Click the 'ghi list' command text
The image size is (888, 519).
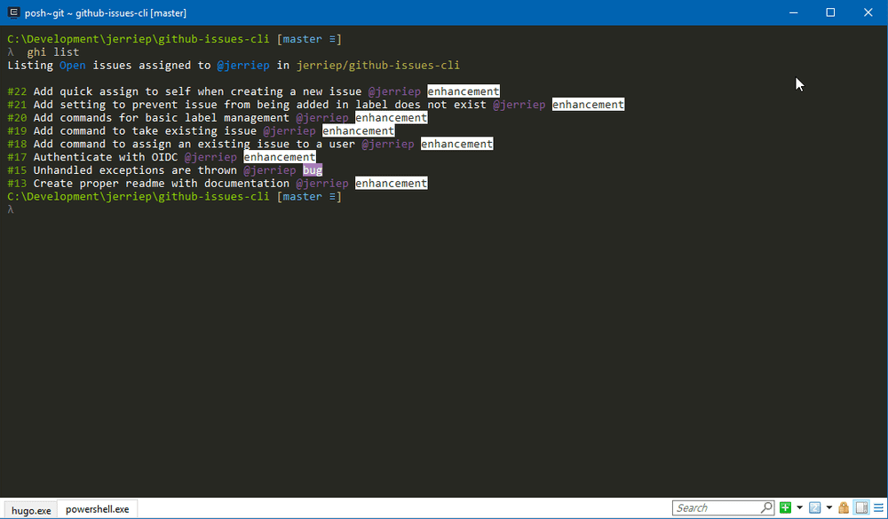[53, 52]
